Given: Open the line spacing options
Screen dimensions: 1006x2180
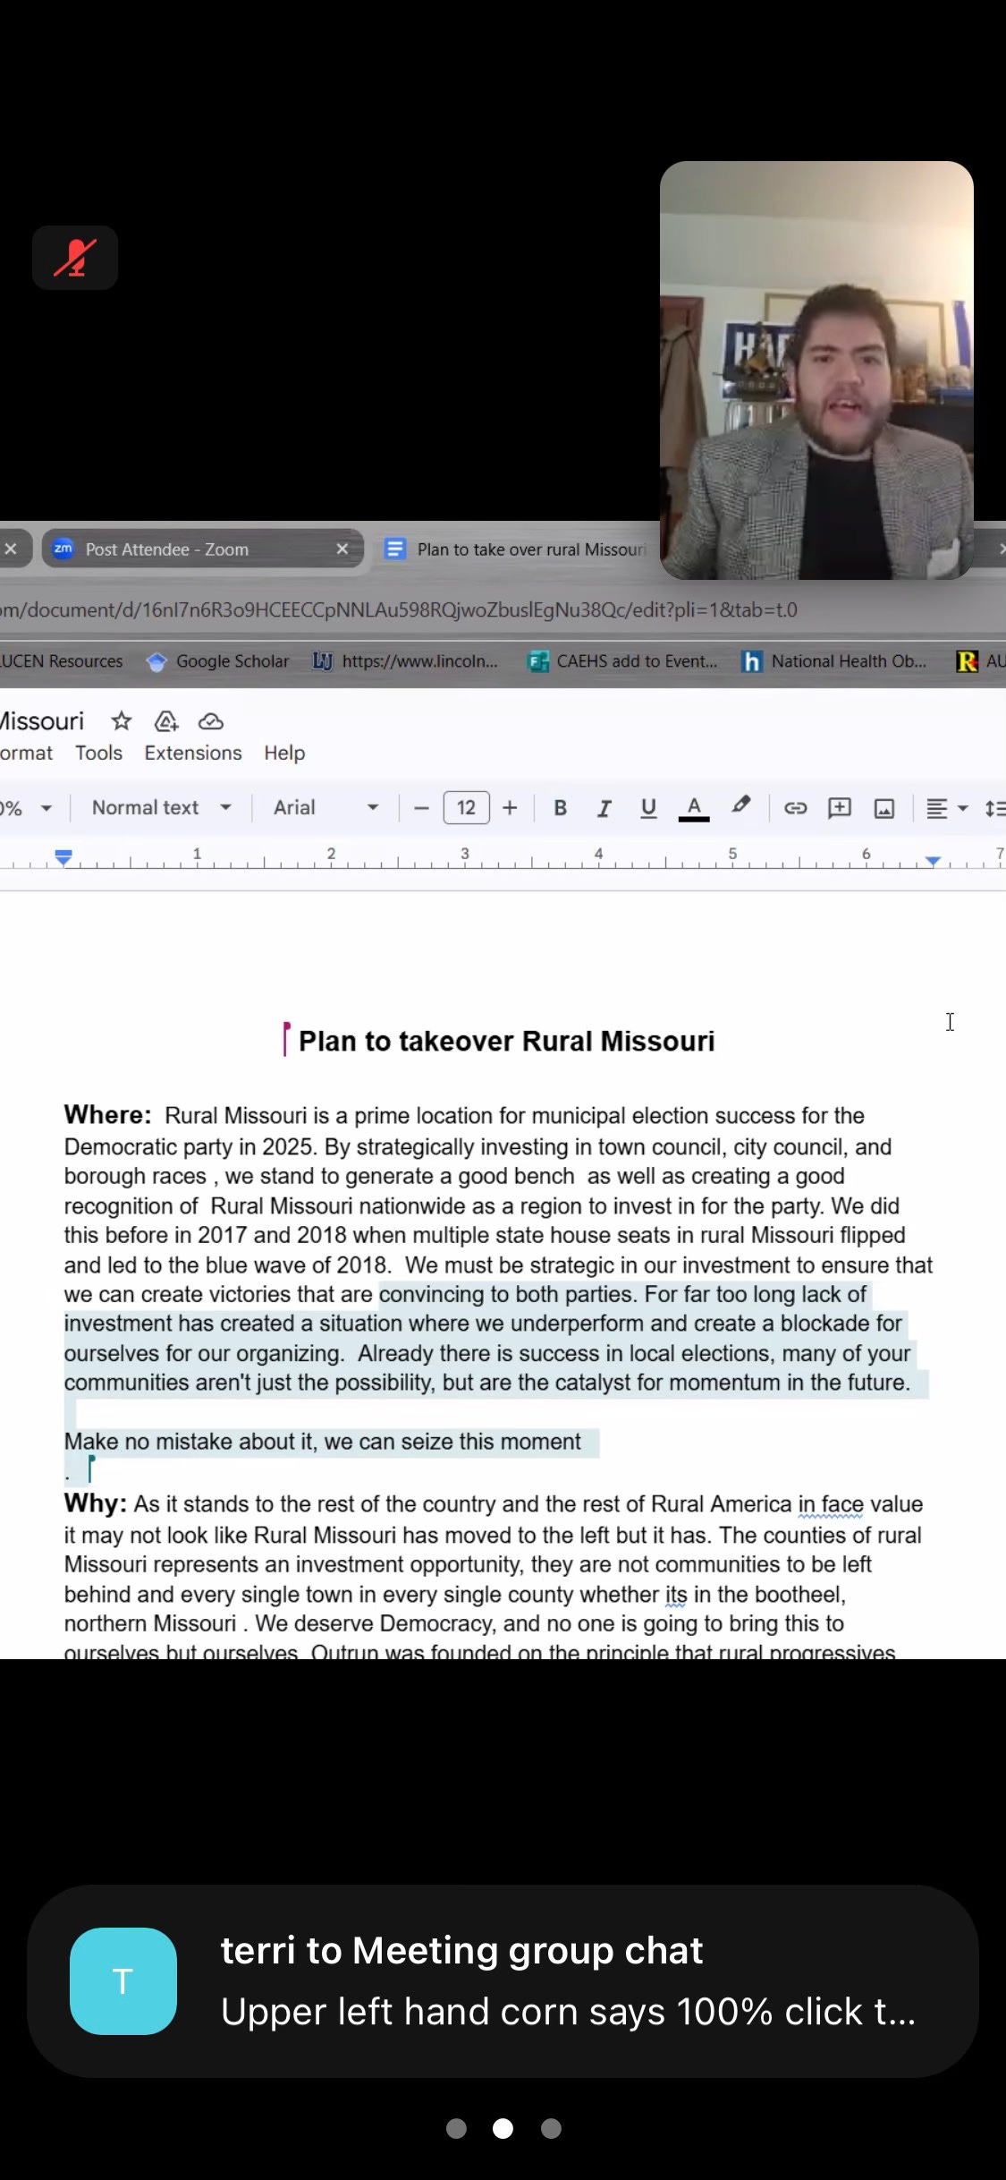Looking at the screenshot, I should coord(994,808).
